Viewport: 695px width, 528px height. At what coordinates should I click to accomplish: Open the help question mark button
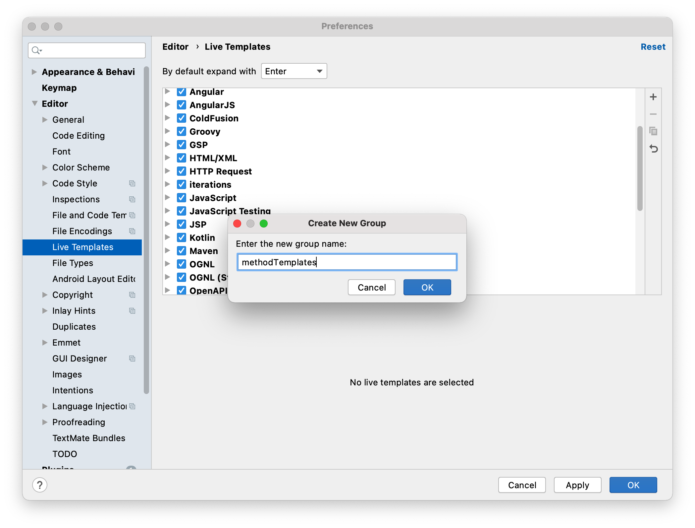point(40,485)
